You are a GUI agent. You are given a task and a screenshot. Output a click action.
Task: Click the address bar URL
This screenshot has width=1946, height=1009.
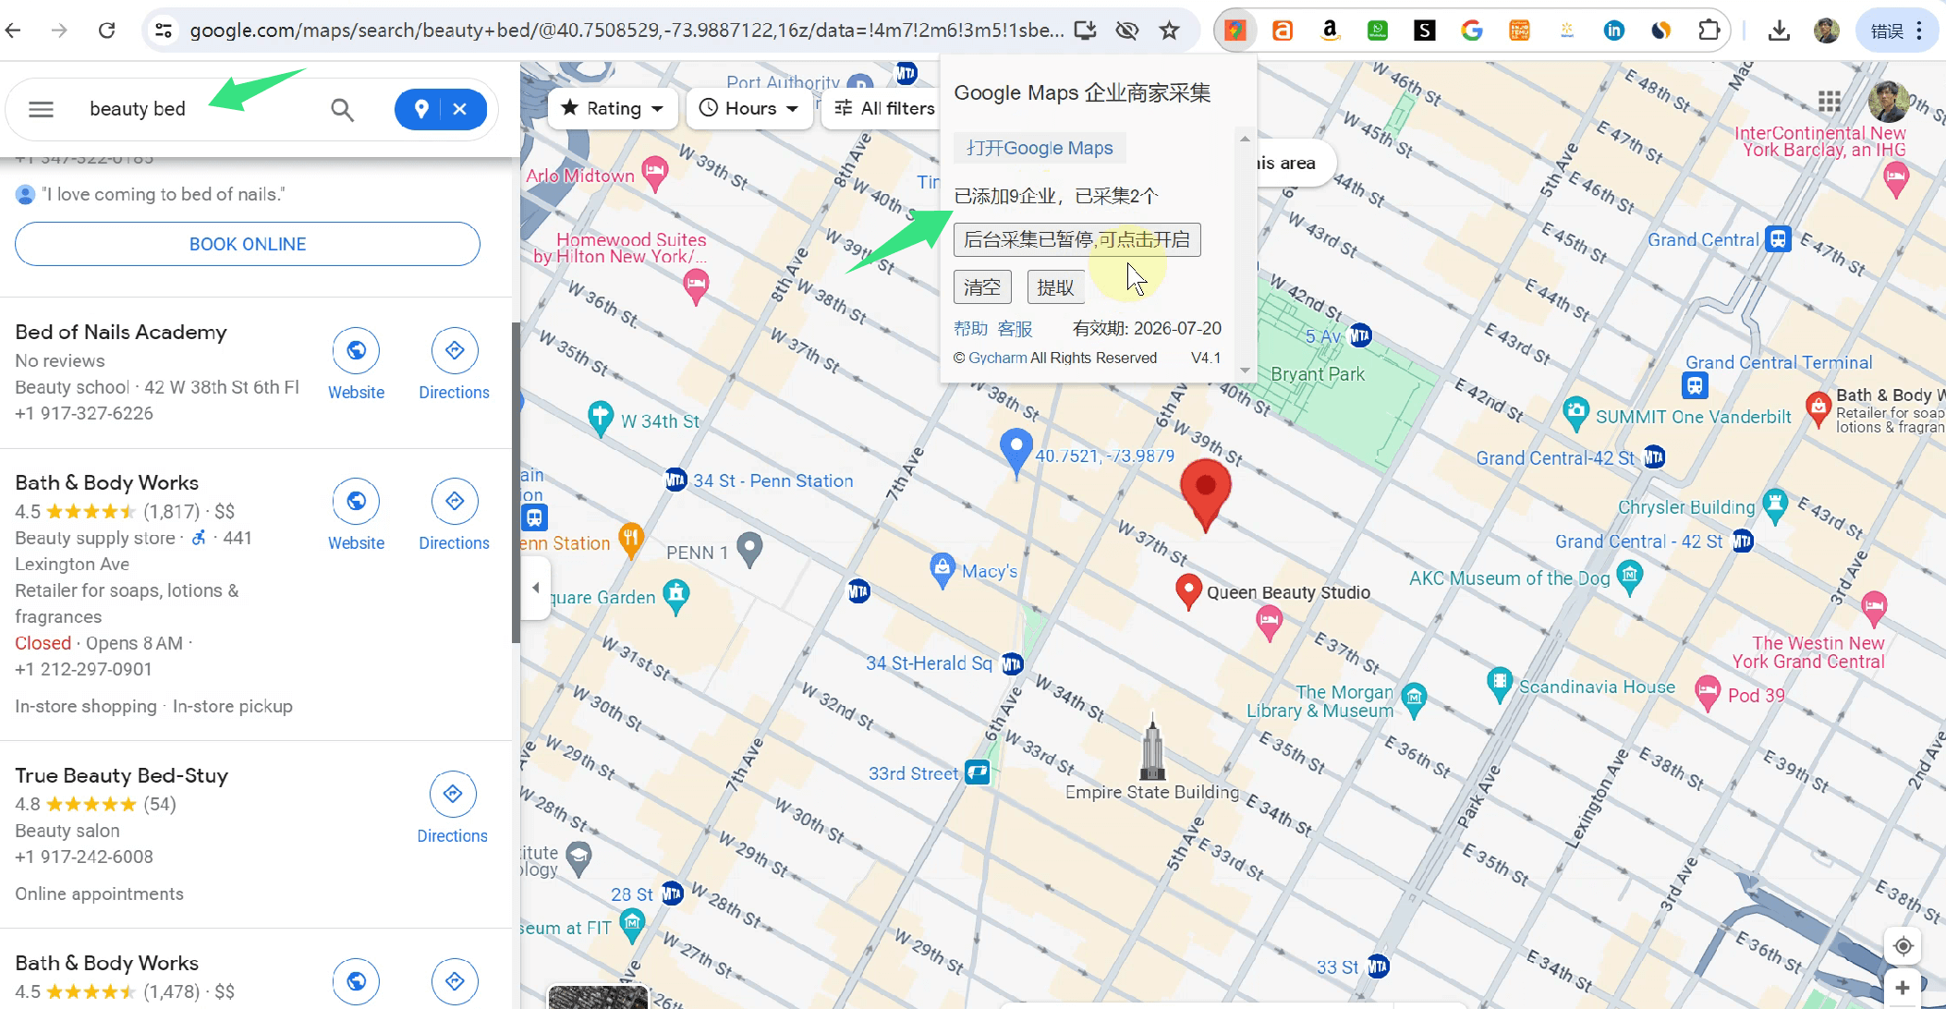point(626,30)
